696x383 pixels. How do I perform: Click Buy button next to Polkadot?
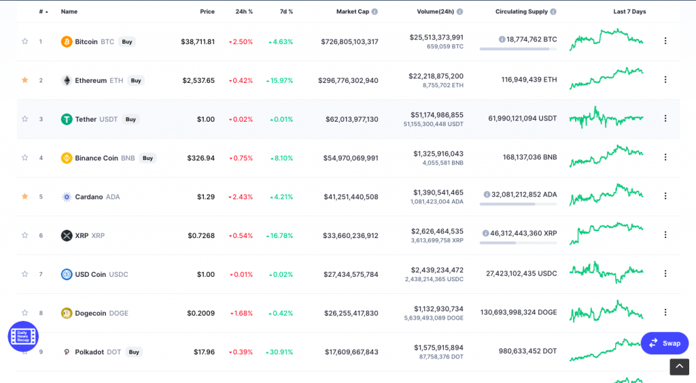(x=134, y=352)
